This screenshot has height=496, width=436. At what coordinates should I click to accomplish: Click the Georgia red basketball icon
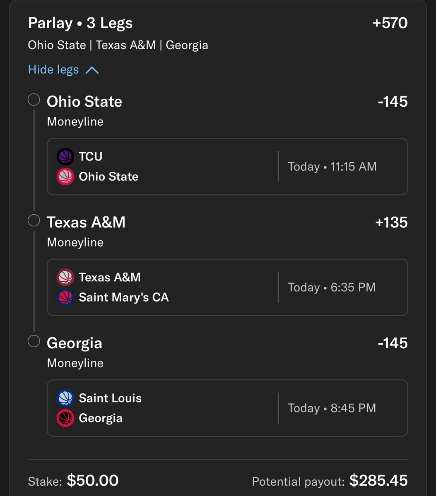65,418
